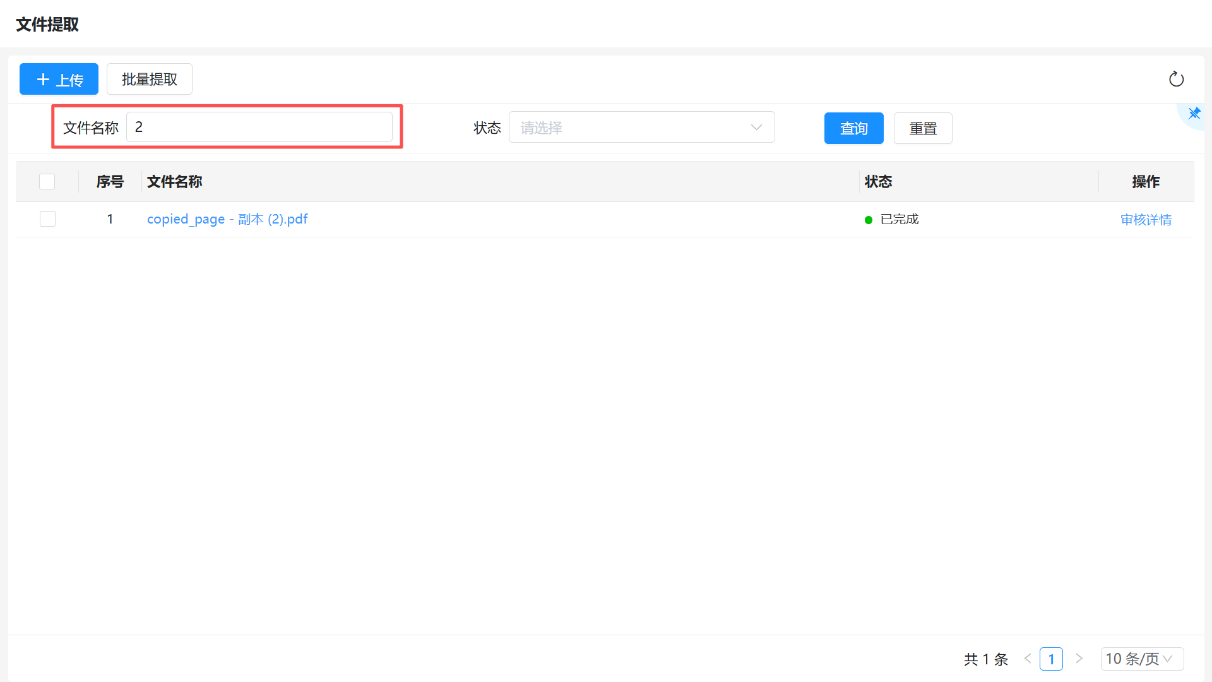Image resolution: width=1212 pixels, height=682 pixels.
Task: Click the 重置 reset button
Action: coord(922,128)
